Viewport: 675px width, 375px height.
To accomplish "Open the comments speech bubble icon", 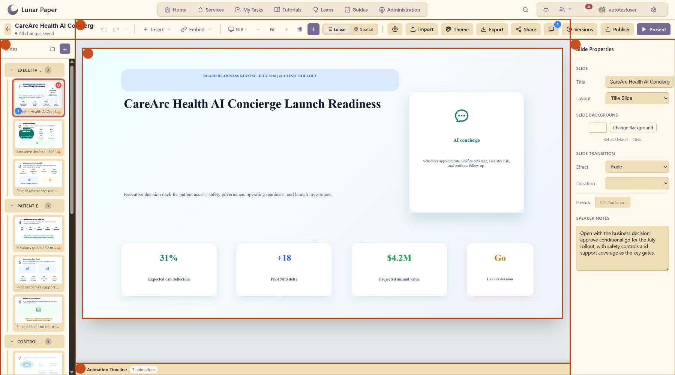I will 551,29.
